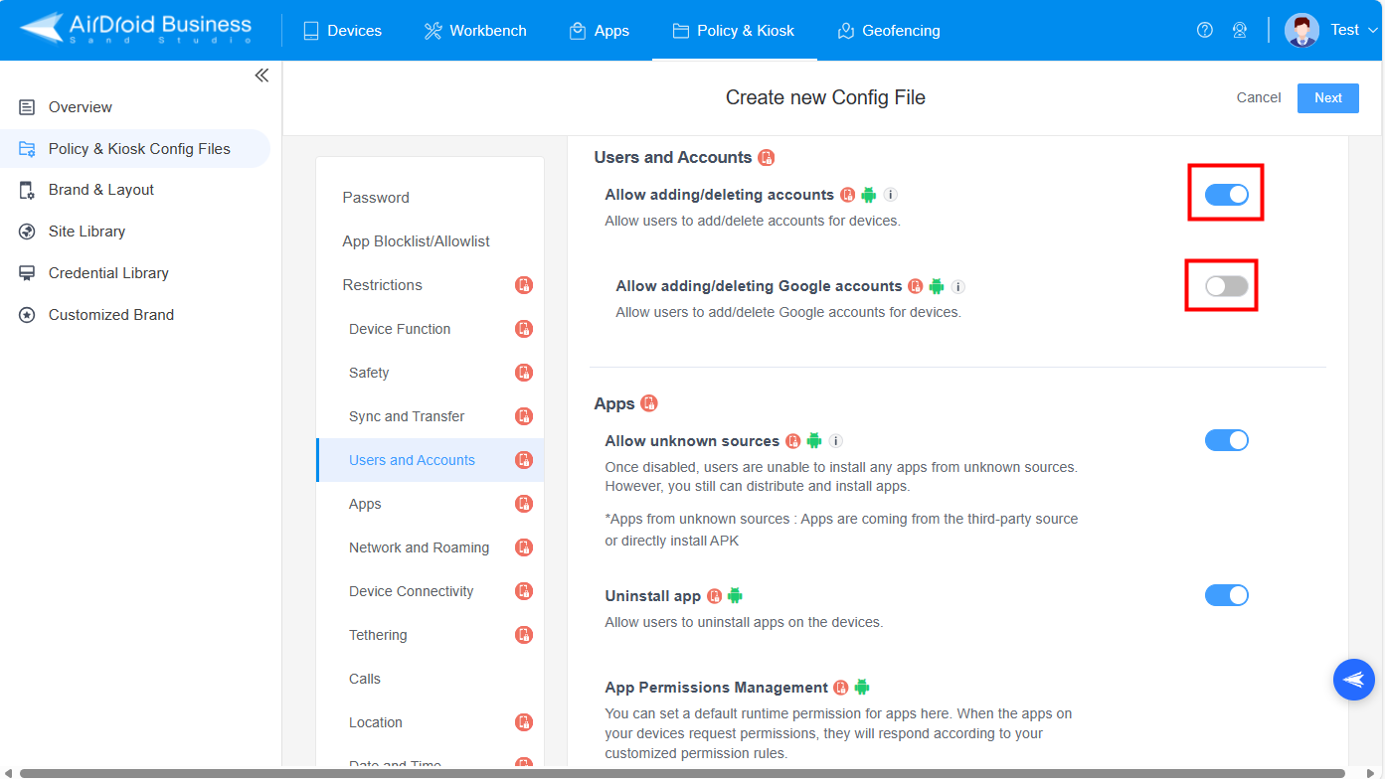
Task: Click info icon for Google accounts setting
Action: click(x=958, y=286)
